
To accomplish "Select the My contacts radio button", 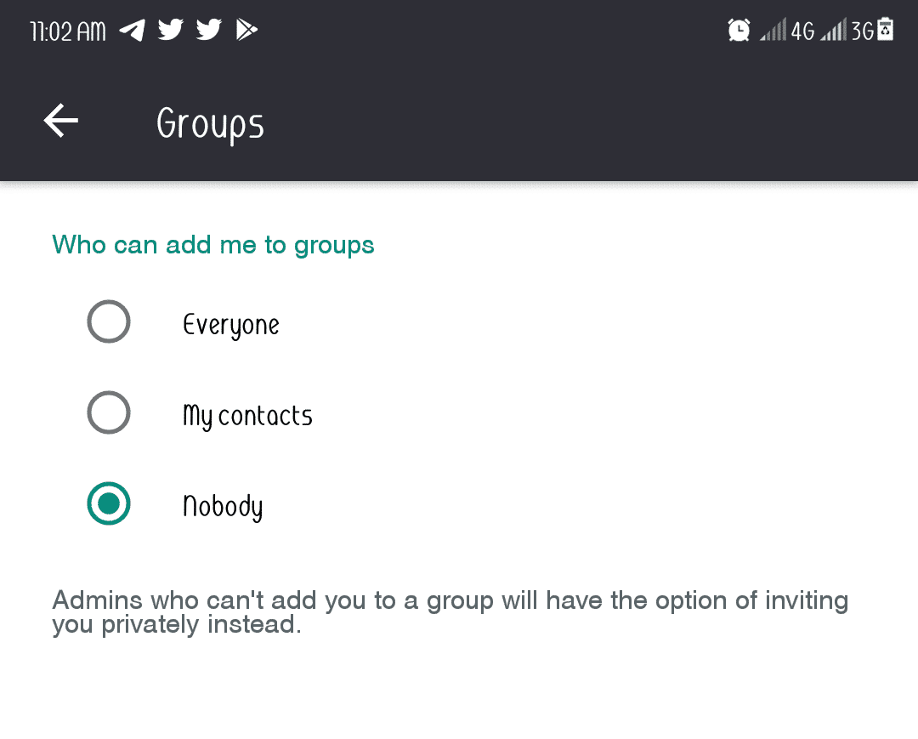I will click(x=109, y=412).
